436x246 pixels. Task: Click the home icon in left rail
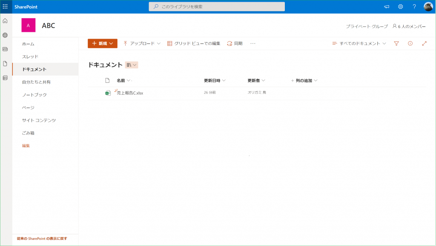[x=5, y=21]
